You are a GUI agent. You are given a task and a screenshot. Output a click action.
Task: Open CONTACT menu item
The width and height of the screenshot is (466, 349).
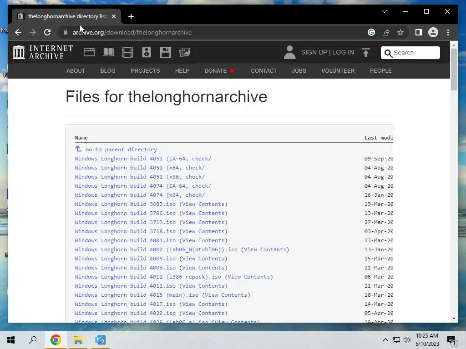(263, 70)
